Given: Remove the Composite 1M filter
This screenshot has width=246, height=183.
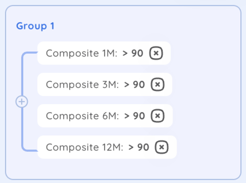Looking at the screenshot, I should (156, 53).
